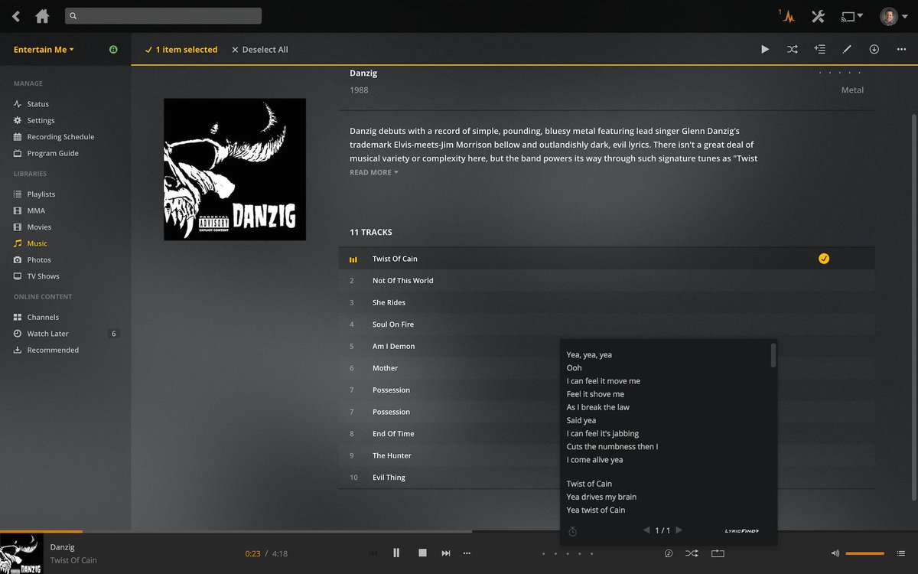Go to the previous lyrics page arrow
The image size is (918, 574).
tap(646, 530)
